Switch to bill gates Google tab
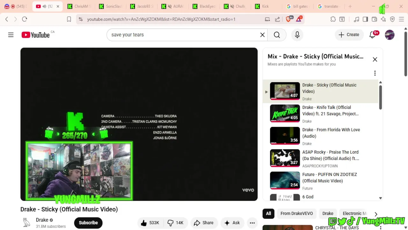The height and width of the screenshot is (230, 408). click(298, 6)
